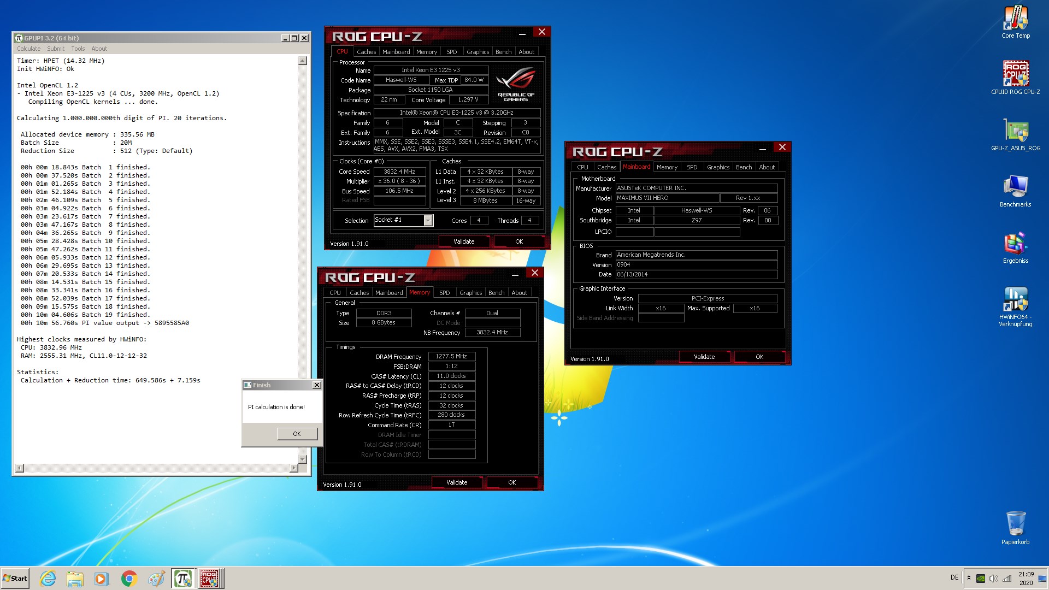Open Core Temp desktop shortcut
This screenshot has height=590, width=1049.
pyautogui.click(x=1015, y=23)
